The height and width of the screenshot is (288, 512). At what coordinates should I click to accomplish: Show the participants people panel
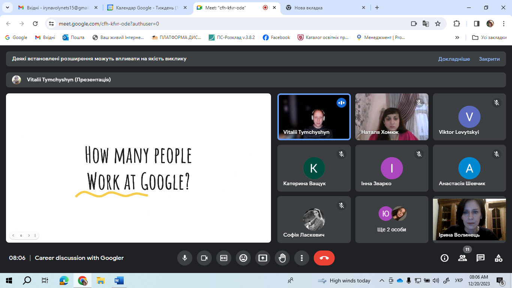click(463, 258)
